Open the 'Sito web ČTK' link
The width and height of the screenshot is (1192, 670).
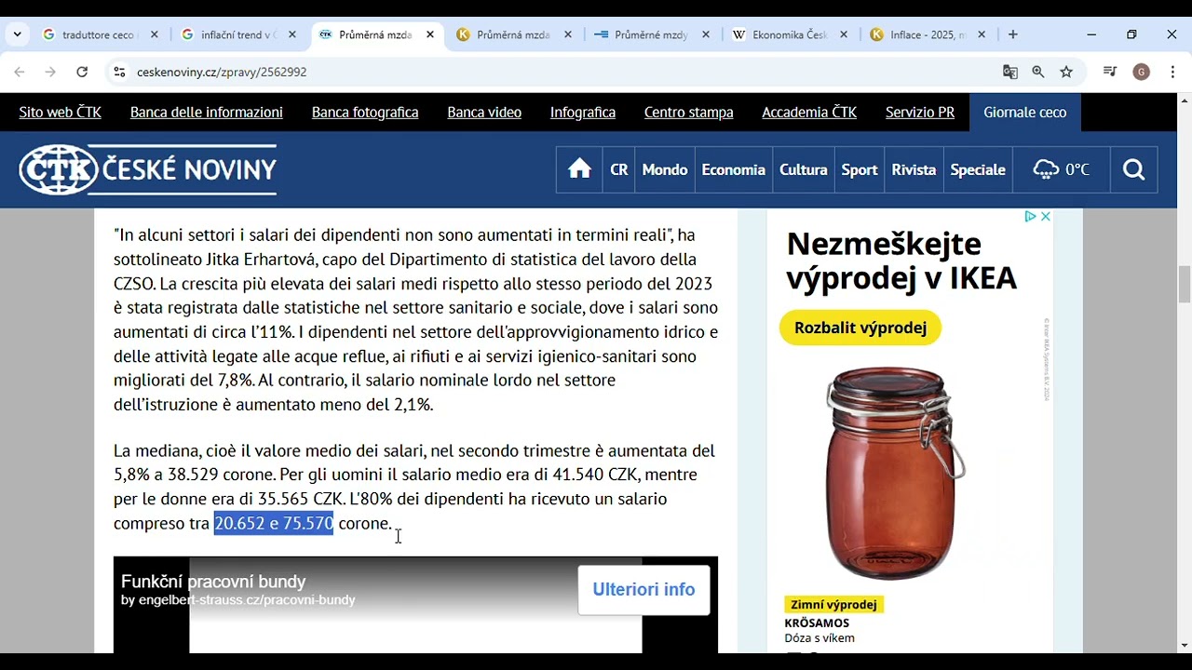pyautogui.click(x=61, y=112)
